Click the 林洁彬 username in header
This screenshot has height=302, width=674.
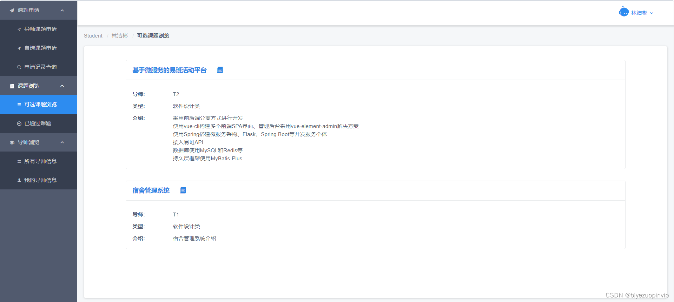(639, 13)
